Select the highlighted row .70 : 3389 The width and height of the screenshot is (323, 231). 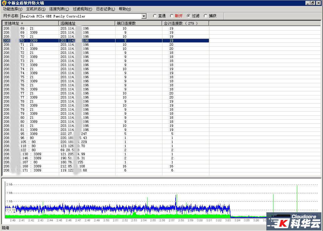click(x=106, y=41)
